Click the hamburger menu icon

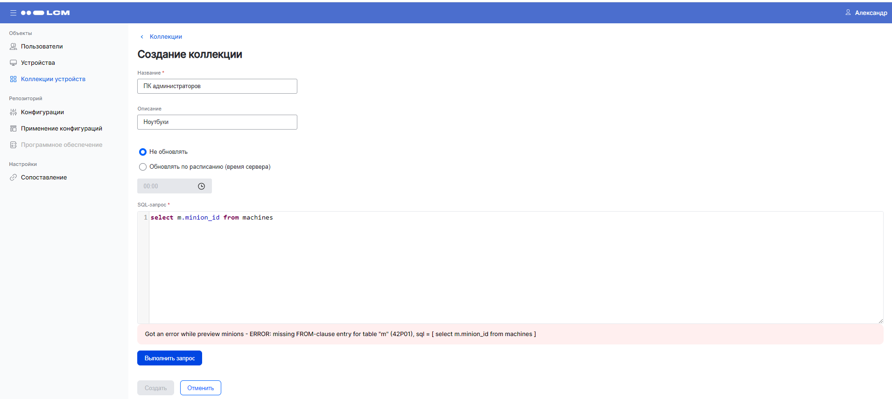(13, 13)
